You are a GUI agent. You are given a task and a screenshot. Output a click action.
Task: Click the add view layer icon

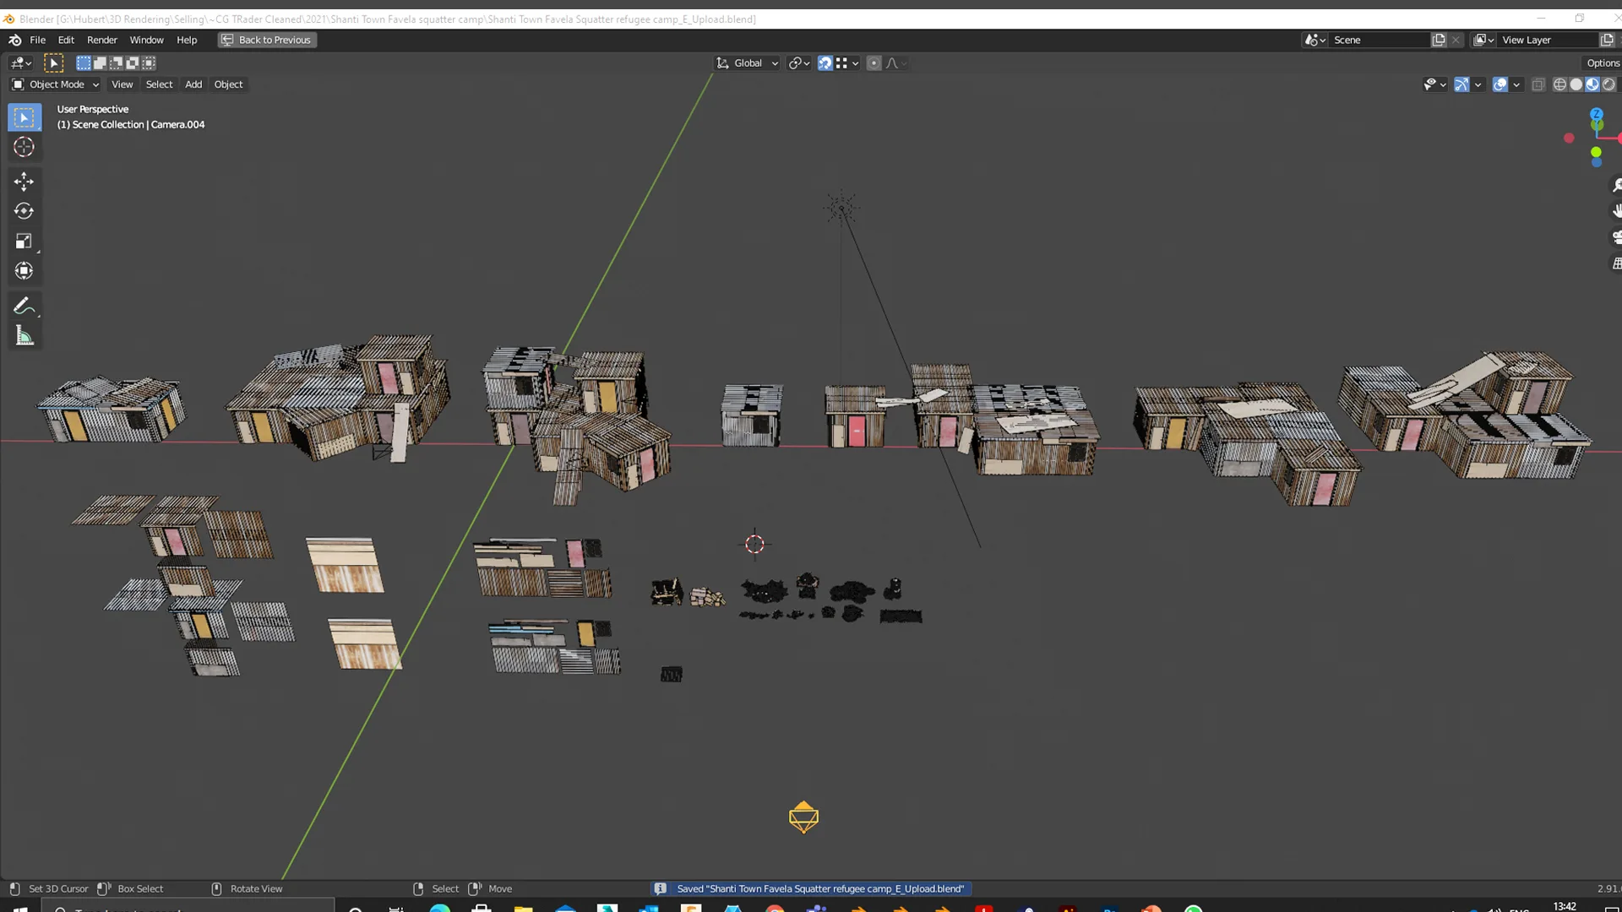pyautogui.click(x=1607, y=40)
